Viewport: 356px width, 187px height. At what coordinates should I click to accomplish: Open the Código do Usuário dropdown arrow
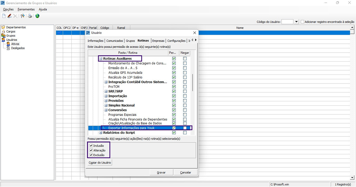point(296,22)
